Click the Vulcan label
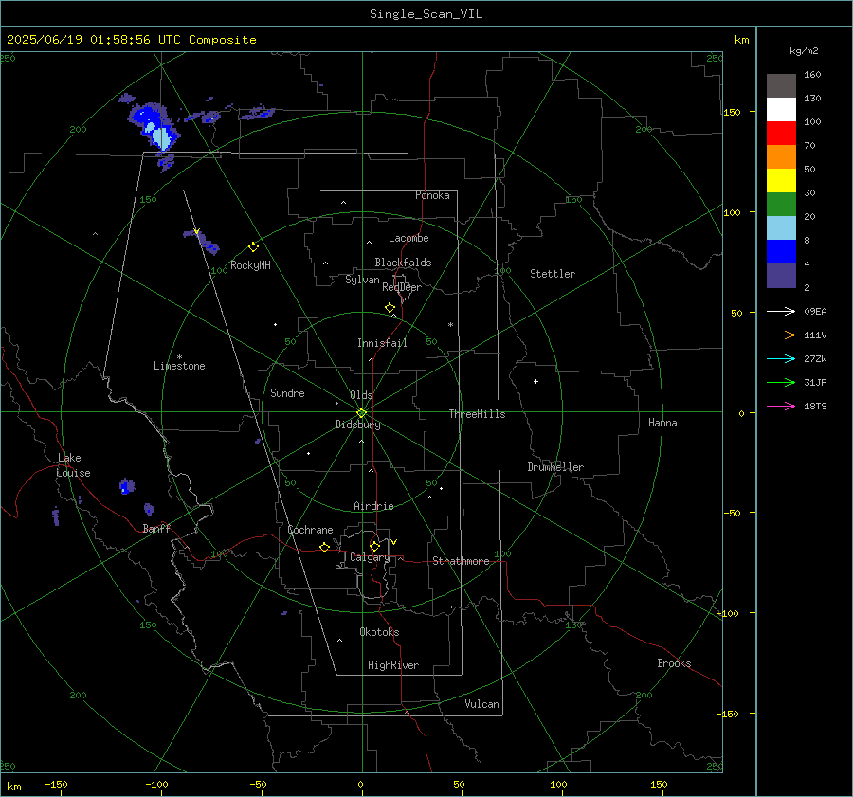Image resolution: width=853 pixels, height=797 pixels. [481, 704]
